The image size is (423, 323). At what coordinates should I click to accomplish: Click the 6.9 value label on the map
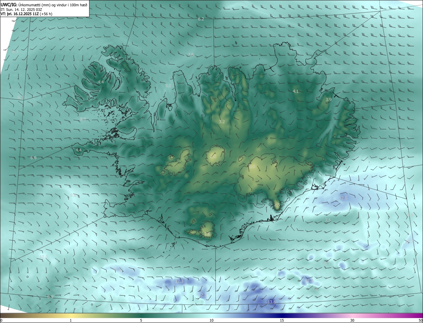(50, 297)
